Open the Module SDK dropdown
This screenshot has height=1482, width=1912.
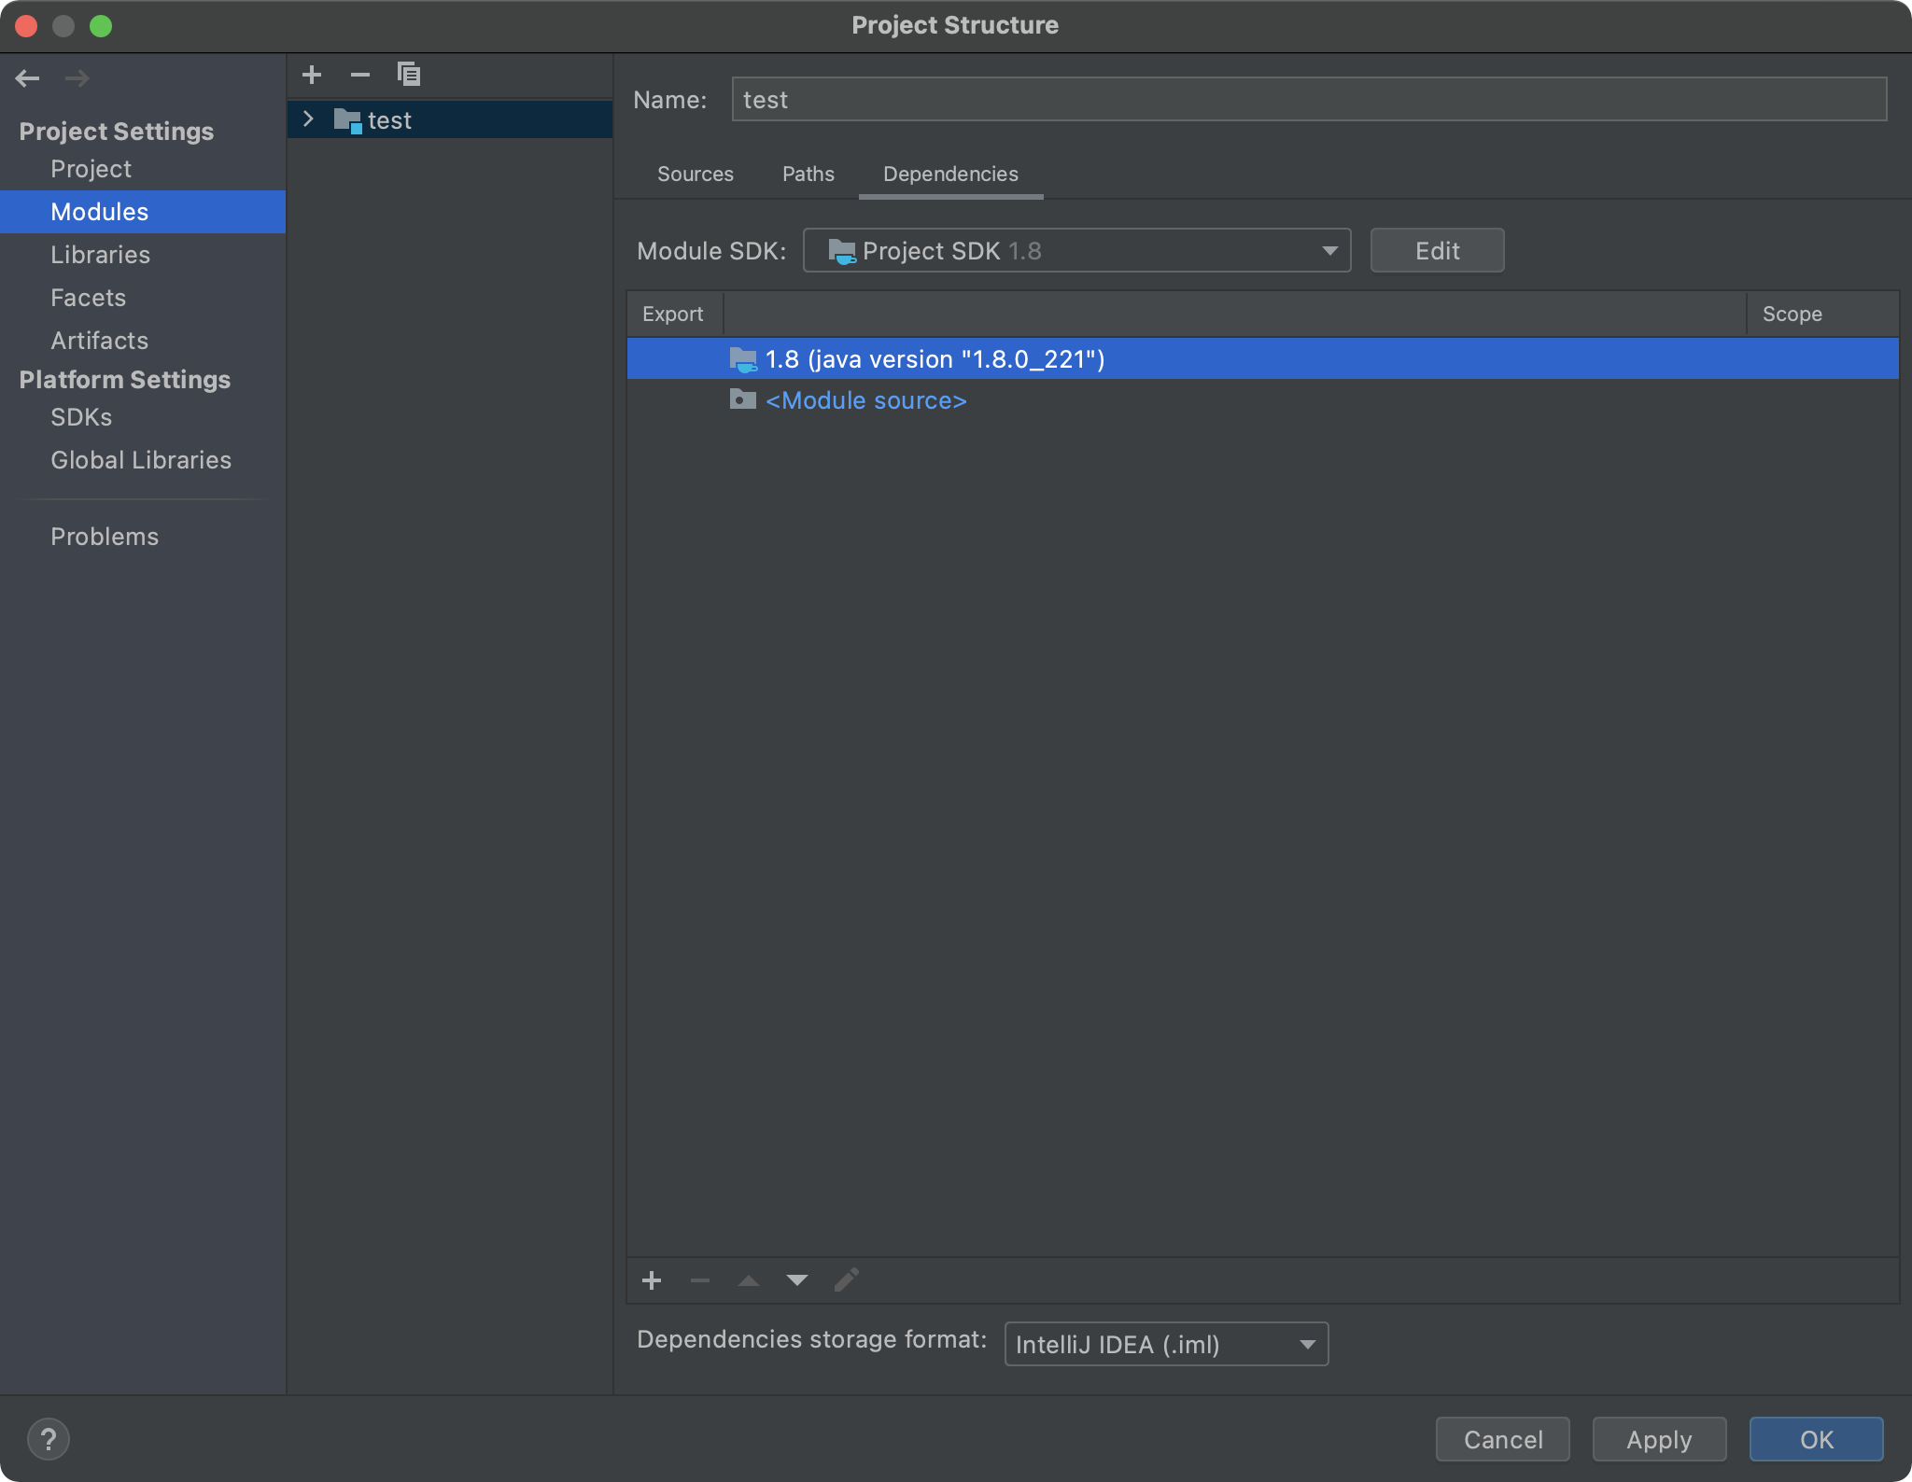1076,251
